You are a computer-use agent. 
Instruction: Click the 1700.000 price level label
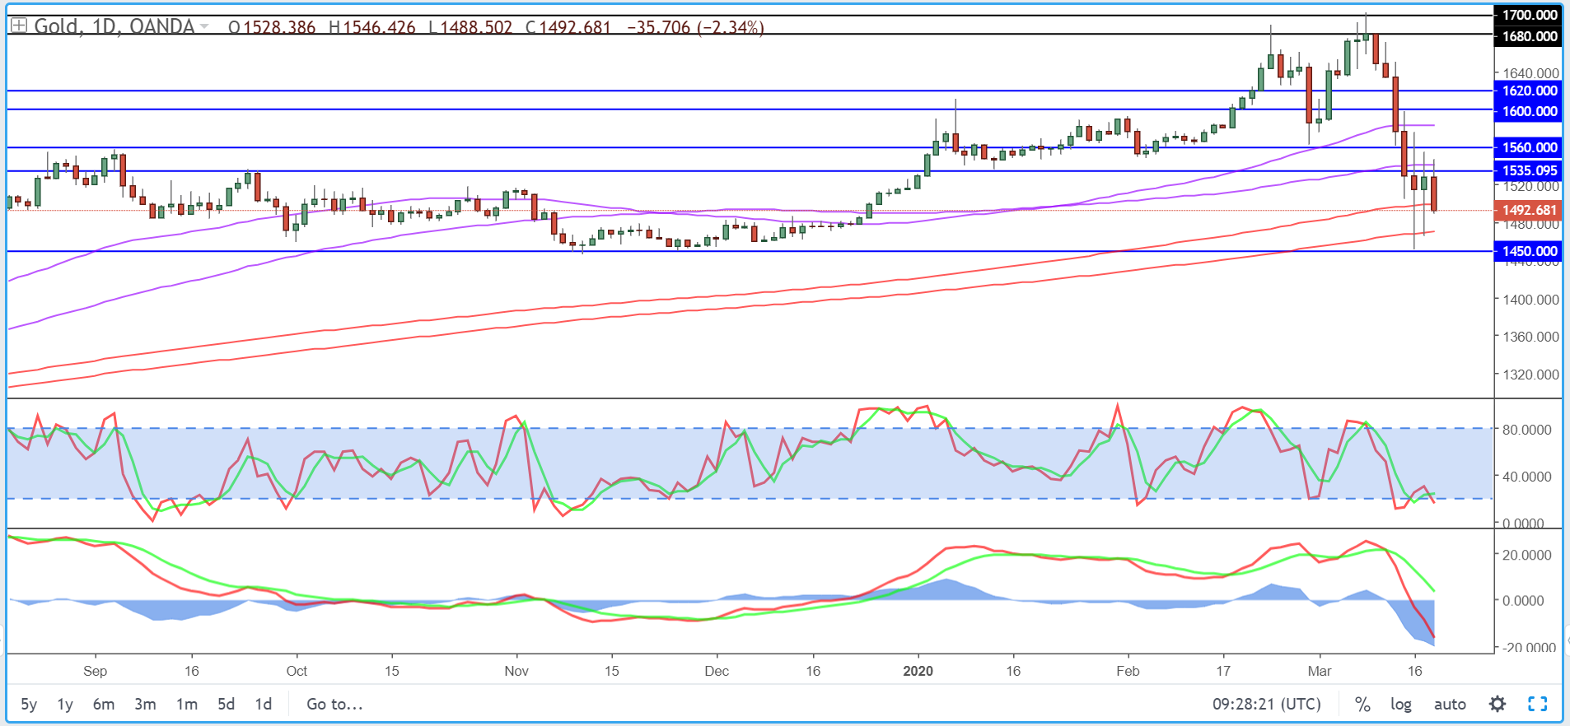coord(1529,15)
